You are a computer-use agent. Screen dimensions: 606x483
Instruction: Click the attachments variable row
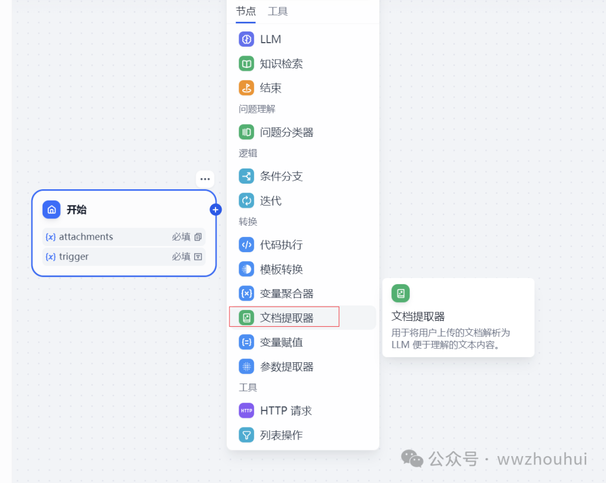pyautogui.click(x=123, y=237)
